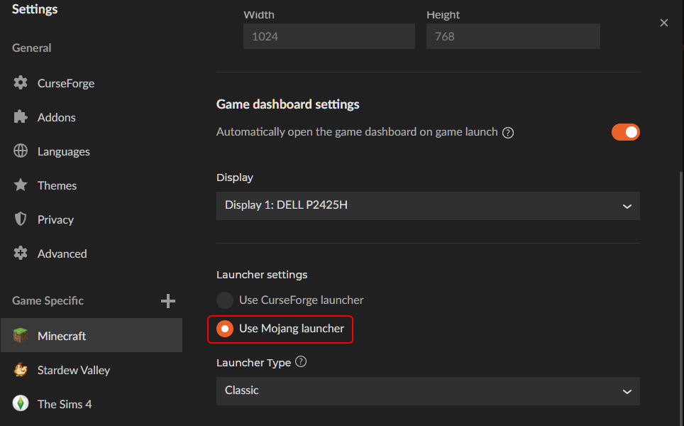Viewport: 684px width, 426px height.
Task: Open the Display dropdown showing DELL P2425H
Action: [428, 206]
